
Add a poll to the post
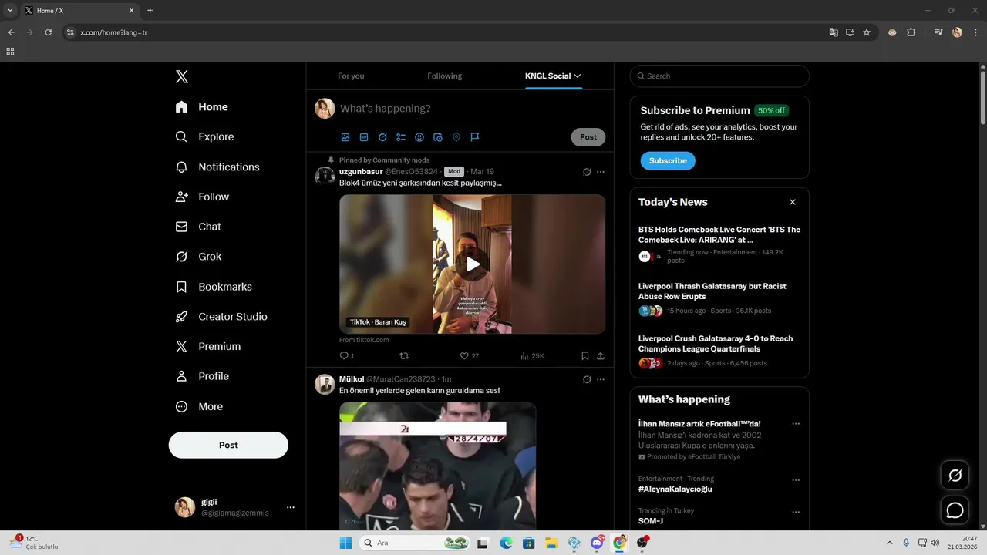[401, 137]
